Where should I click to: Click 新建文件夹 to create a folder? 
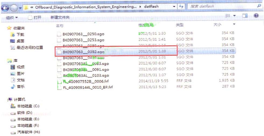coord(60,17)
